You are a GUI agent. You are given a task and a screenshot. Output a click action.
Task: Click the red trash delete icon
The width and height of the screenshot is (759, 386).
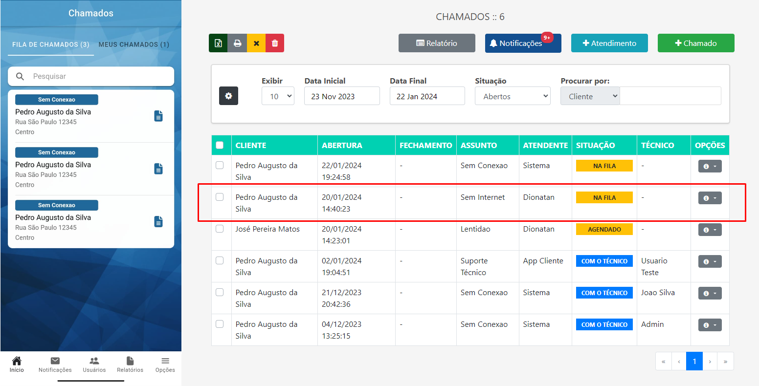pos(275,43)
